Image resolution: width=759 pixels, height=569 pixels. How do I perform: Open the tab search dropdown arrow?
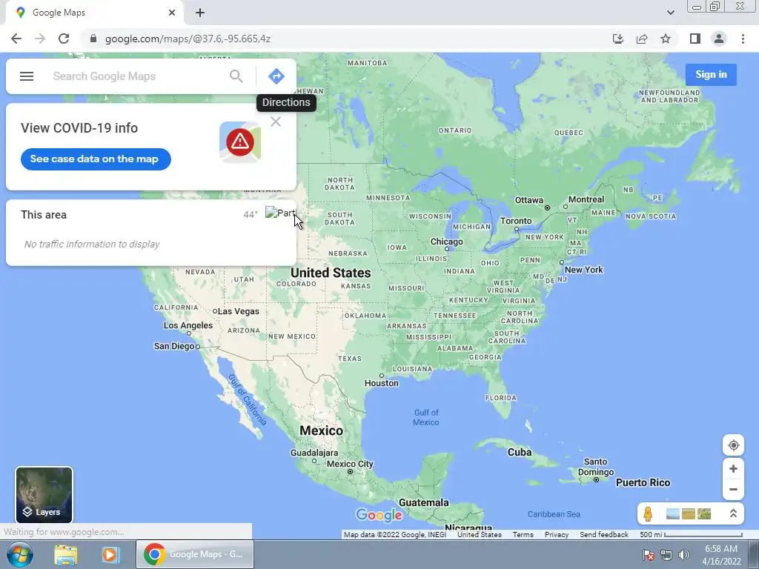(670, 13)
